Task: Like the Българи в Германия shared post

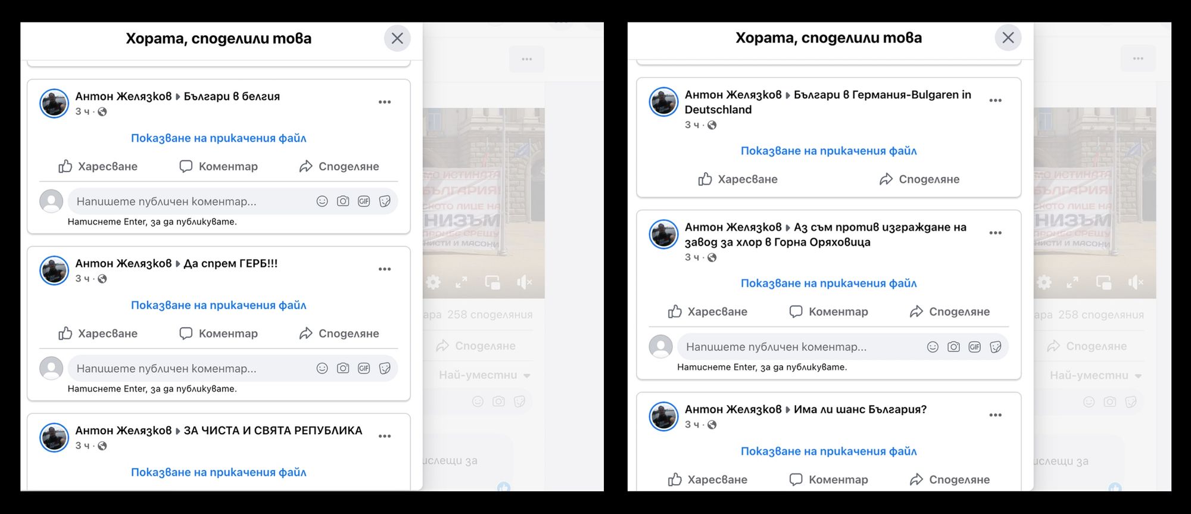Action: click(738, 179)
